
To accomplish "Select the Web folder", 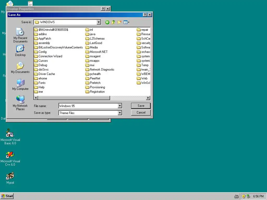I will pos(142,78).
